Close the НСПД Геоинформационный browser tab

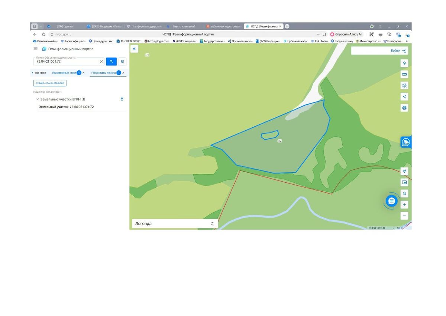[x=281, y=26]
